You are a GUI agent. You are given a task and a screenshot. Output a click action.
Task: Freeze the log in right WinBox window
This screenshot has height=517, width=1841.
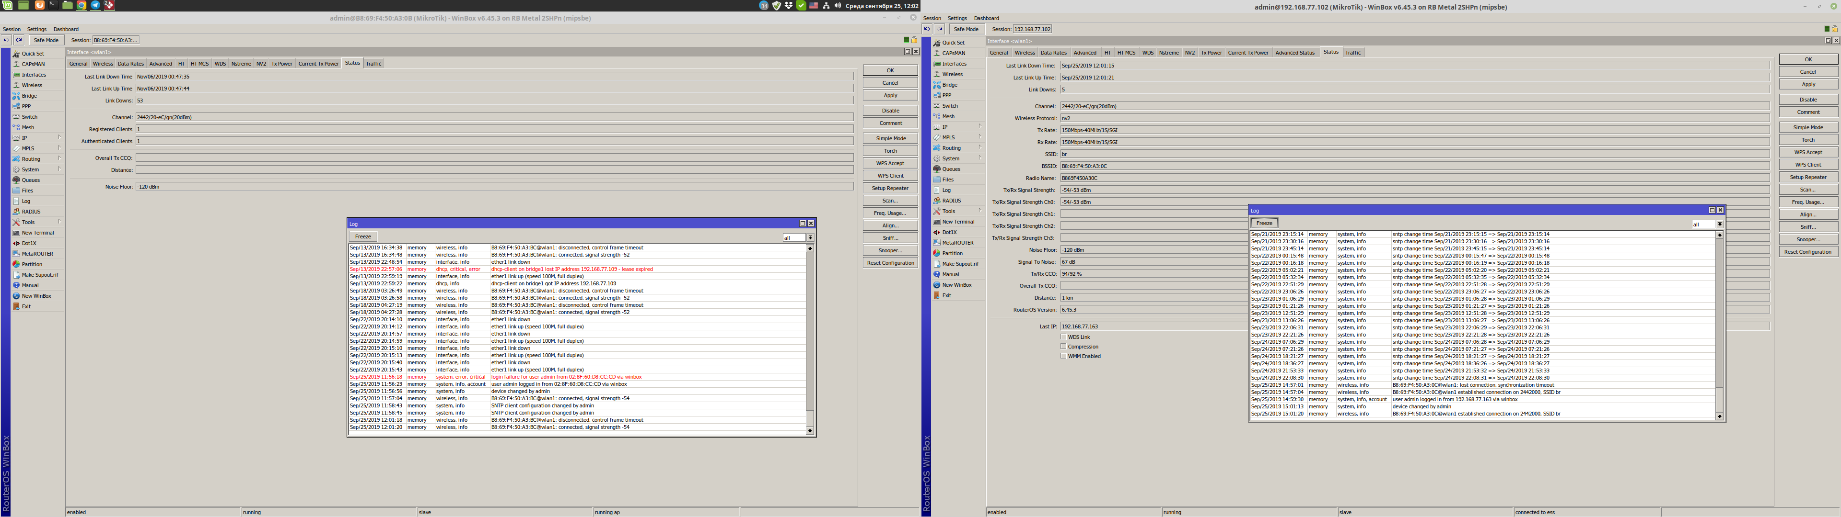1264,224
